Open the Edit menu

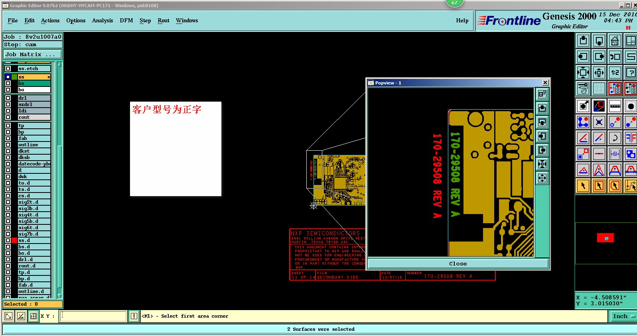(30, 21)
